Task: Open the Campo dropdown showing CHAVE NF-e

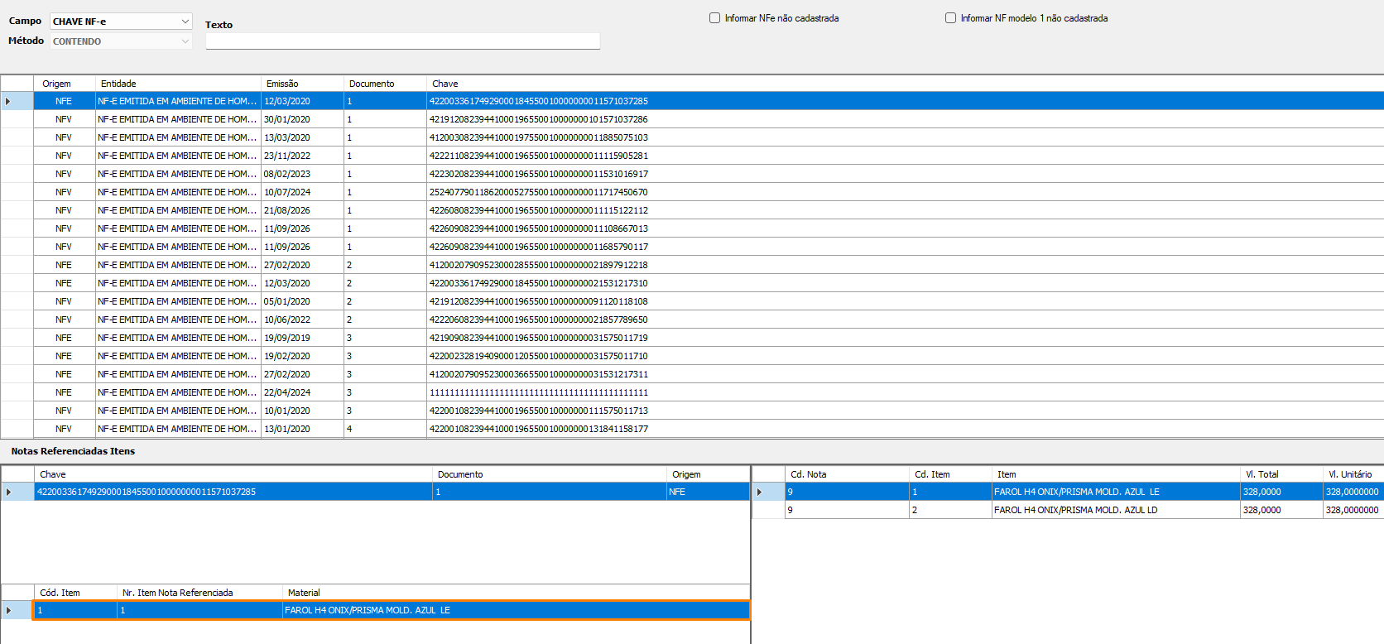Action: (121, 22)
